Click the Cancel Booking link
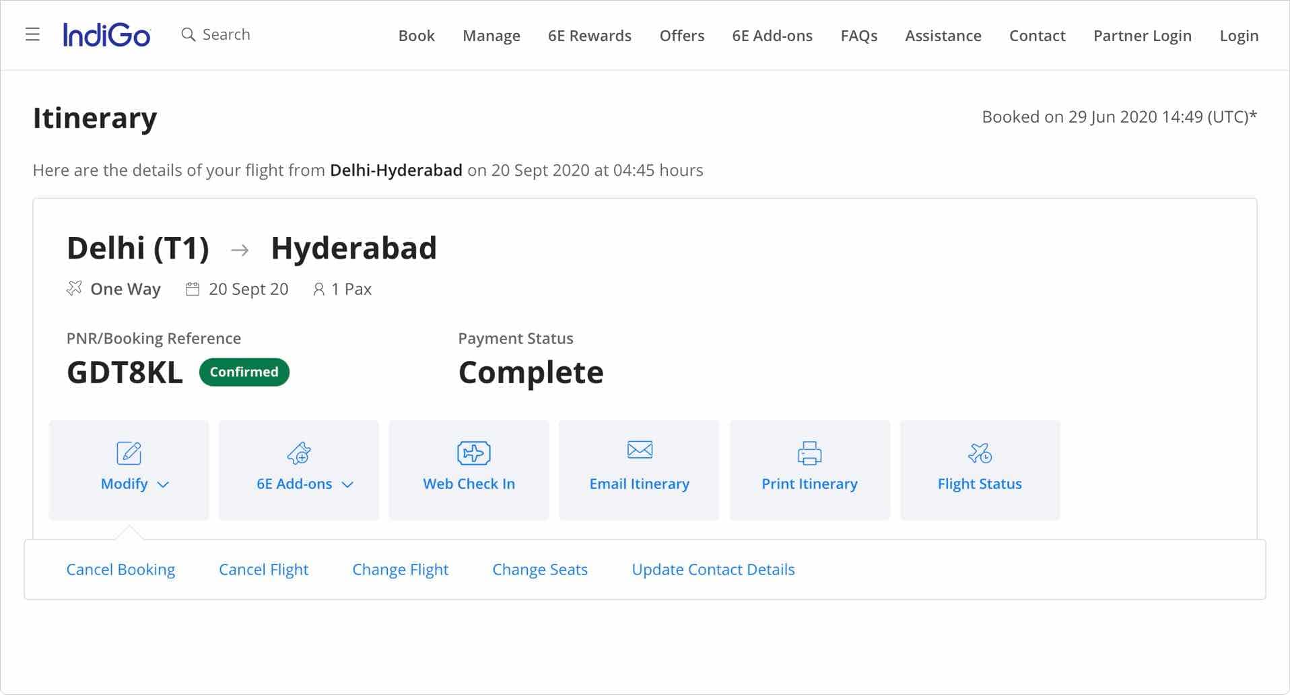Screen dimensions: 1290x695 (121, 570)
